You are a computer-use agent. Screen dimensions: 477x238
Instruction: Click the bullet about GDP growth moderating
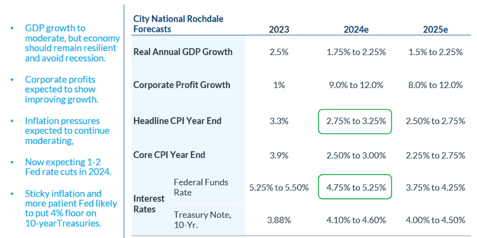[72, 43]
